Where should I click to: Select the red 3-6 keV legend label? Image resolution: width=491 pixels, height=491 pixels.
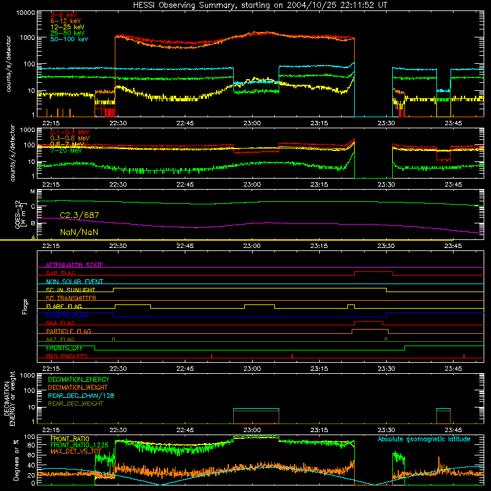[63, 15]
